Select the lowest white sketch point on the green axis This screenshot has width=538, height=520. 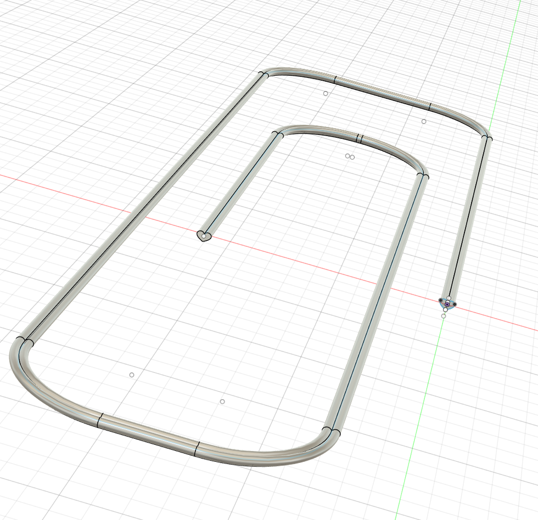coord(444,316)
